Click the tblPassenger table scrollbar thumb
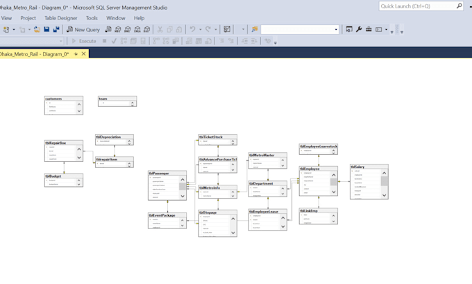 click(183, 186)
